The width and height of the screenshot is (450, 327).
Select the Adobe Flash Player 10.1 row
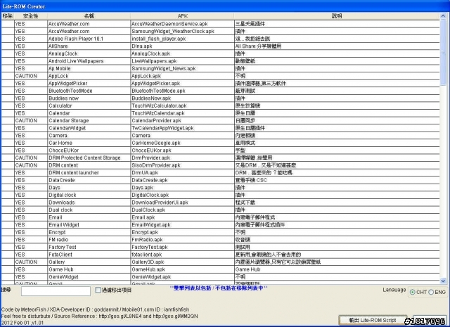pos(220,39)
